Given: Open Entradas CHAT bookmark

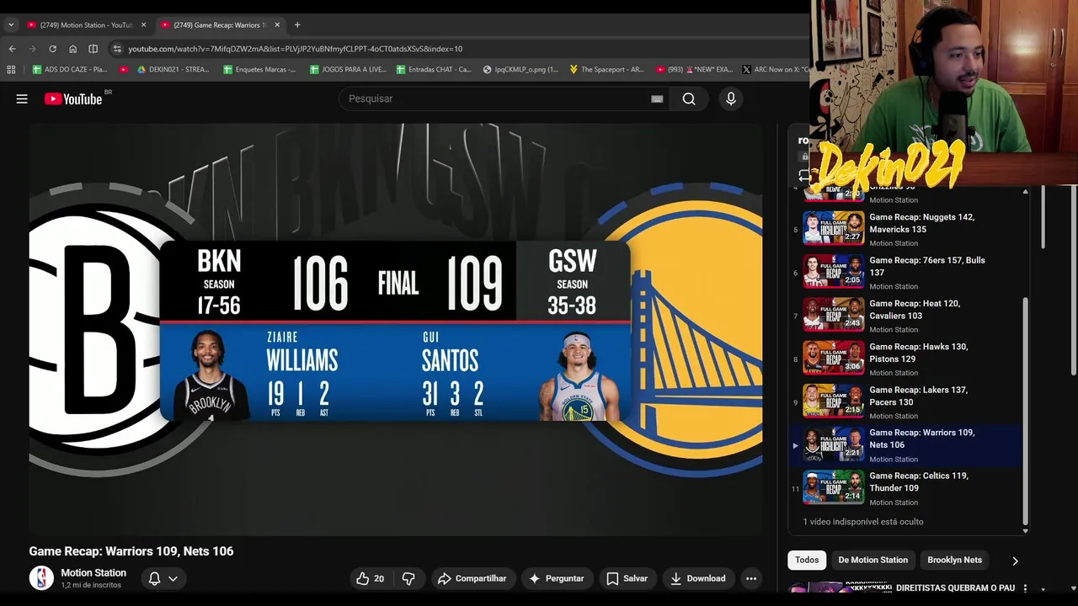Looking at the screenshot, I should point(434,70).
